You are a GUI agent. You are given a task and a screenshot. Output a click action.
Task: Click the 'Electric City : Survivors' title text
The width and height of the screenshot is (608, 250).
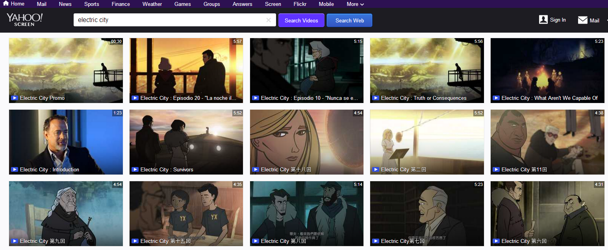click(x=167, y=169)
